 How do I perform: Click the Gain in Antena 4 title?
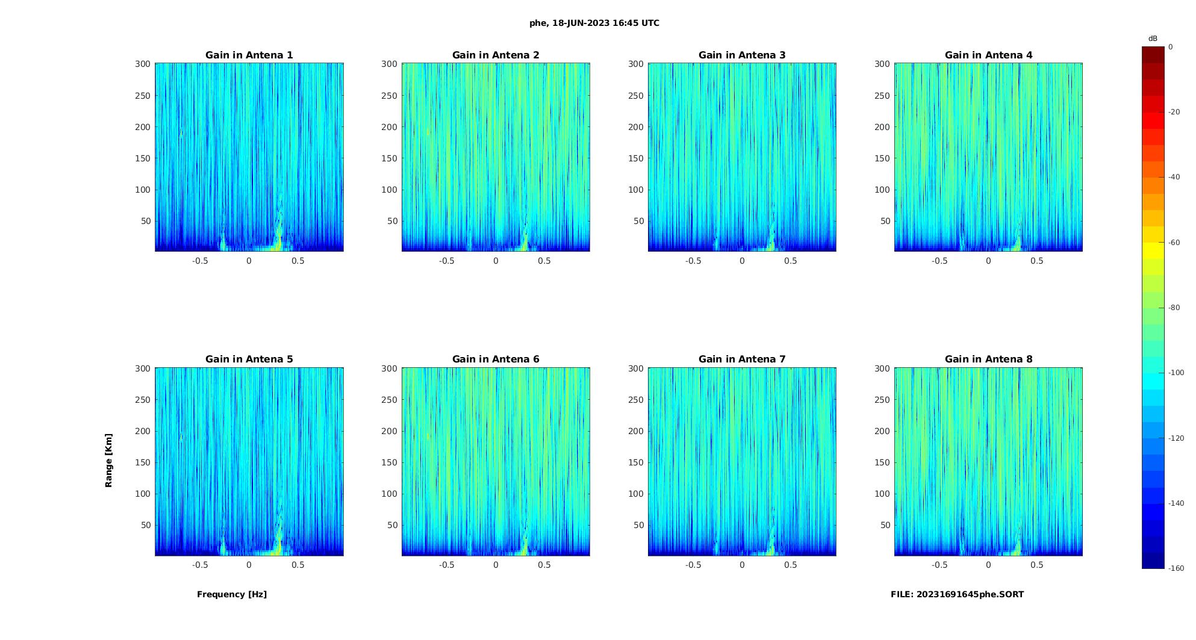click(988, 55)
